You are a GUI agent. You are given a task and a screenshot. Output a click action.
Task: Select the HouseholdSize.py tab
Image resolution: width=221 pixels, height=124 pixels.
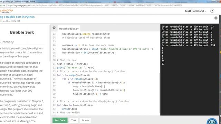click(x=69, y=29)
